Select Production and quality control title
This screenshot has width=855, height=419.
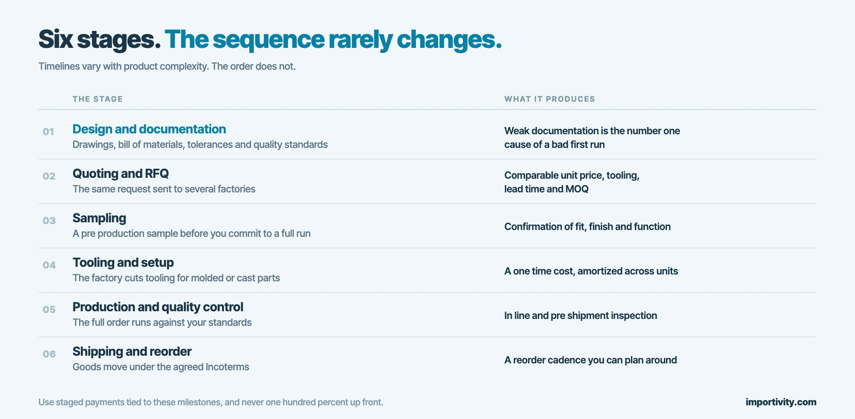(x=158, y=307)
